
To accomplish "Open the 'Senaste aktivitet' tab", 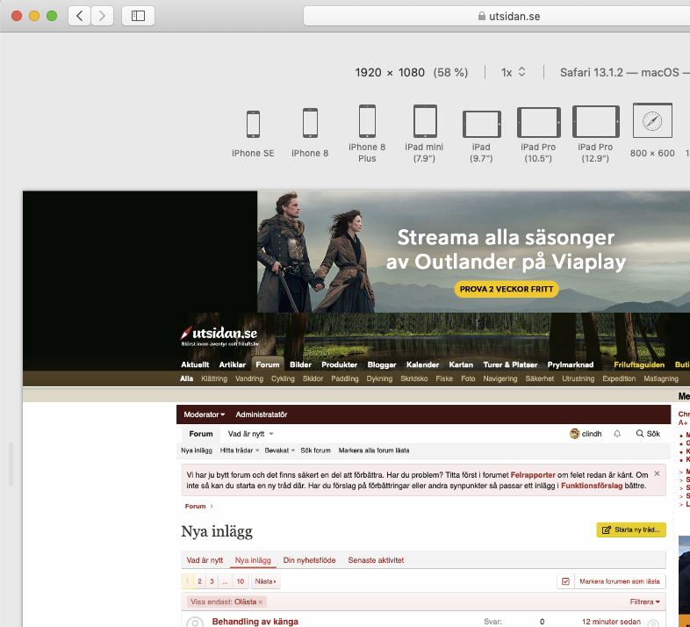I will [x=376, y=560].
